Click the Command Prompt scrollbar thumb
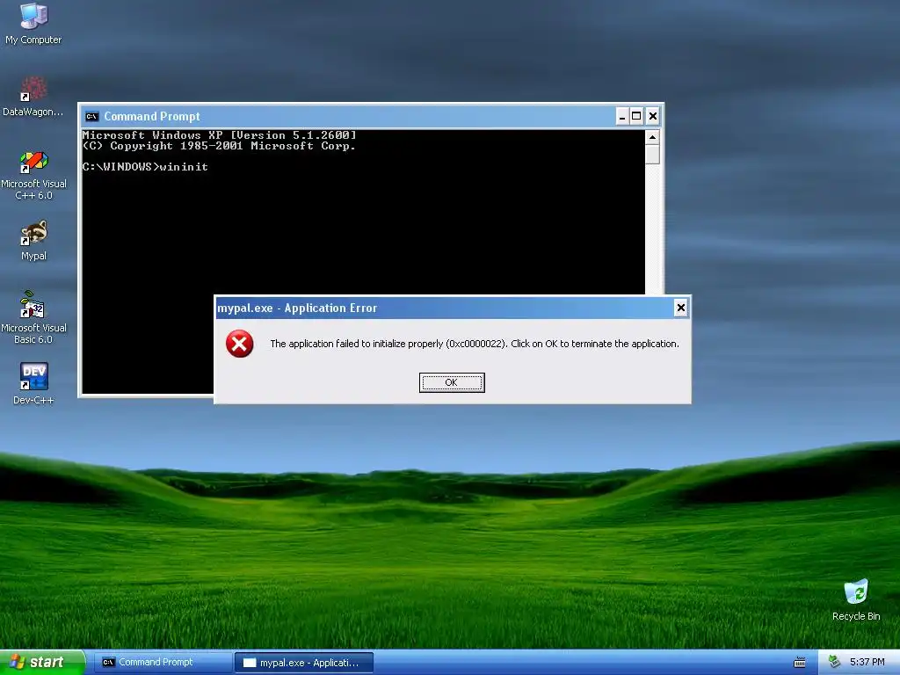Viewport: 900px width, 675px height. (x=652, y=155)
